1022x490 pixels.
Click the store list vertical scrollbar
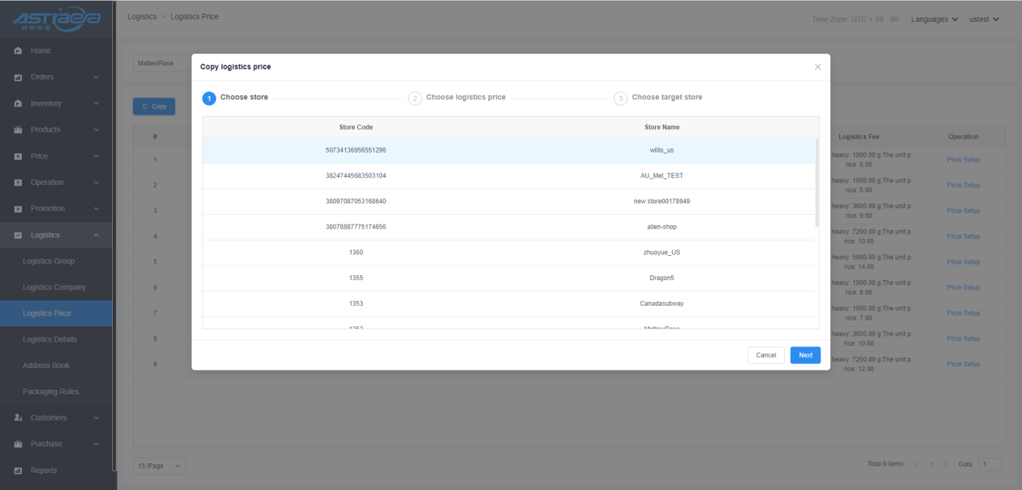[x=816, y=182]
